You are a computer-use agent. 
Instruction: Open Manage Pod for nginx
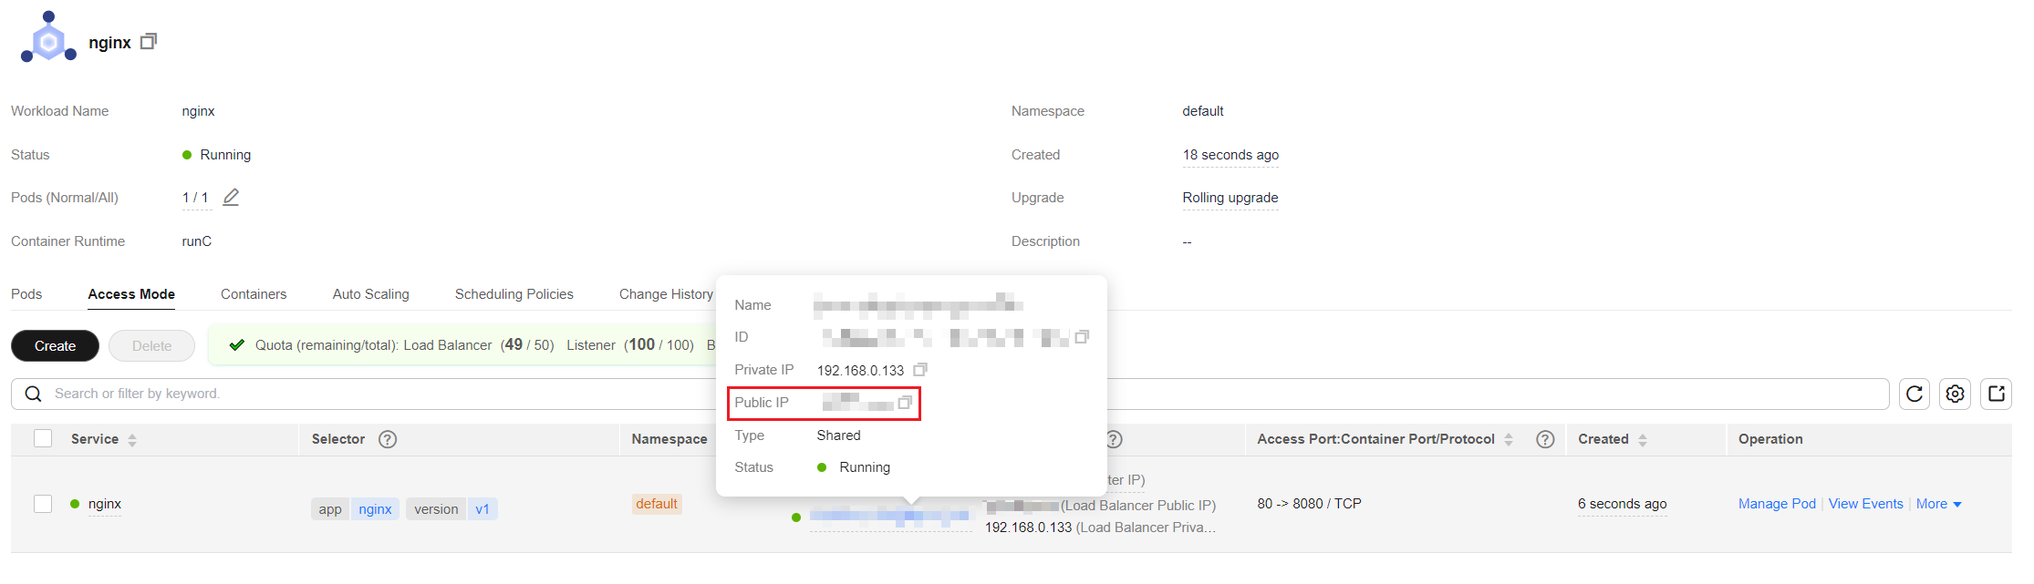(x=1777, y=504)
